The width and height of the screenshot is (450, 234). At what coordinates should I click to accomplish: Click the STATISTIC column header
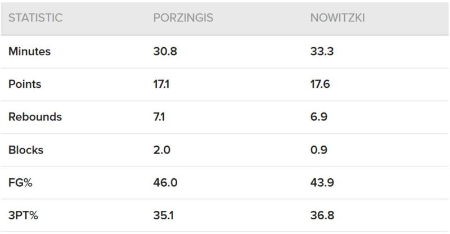pos(35,18)
